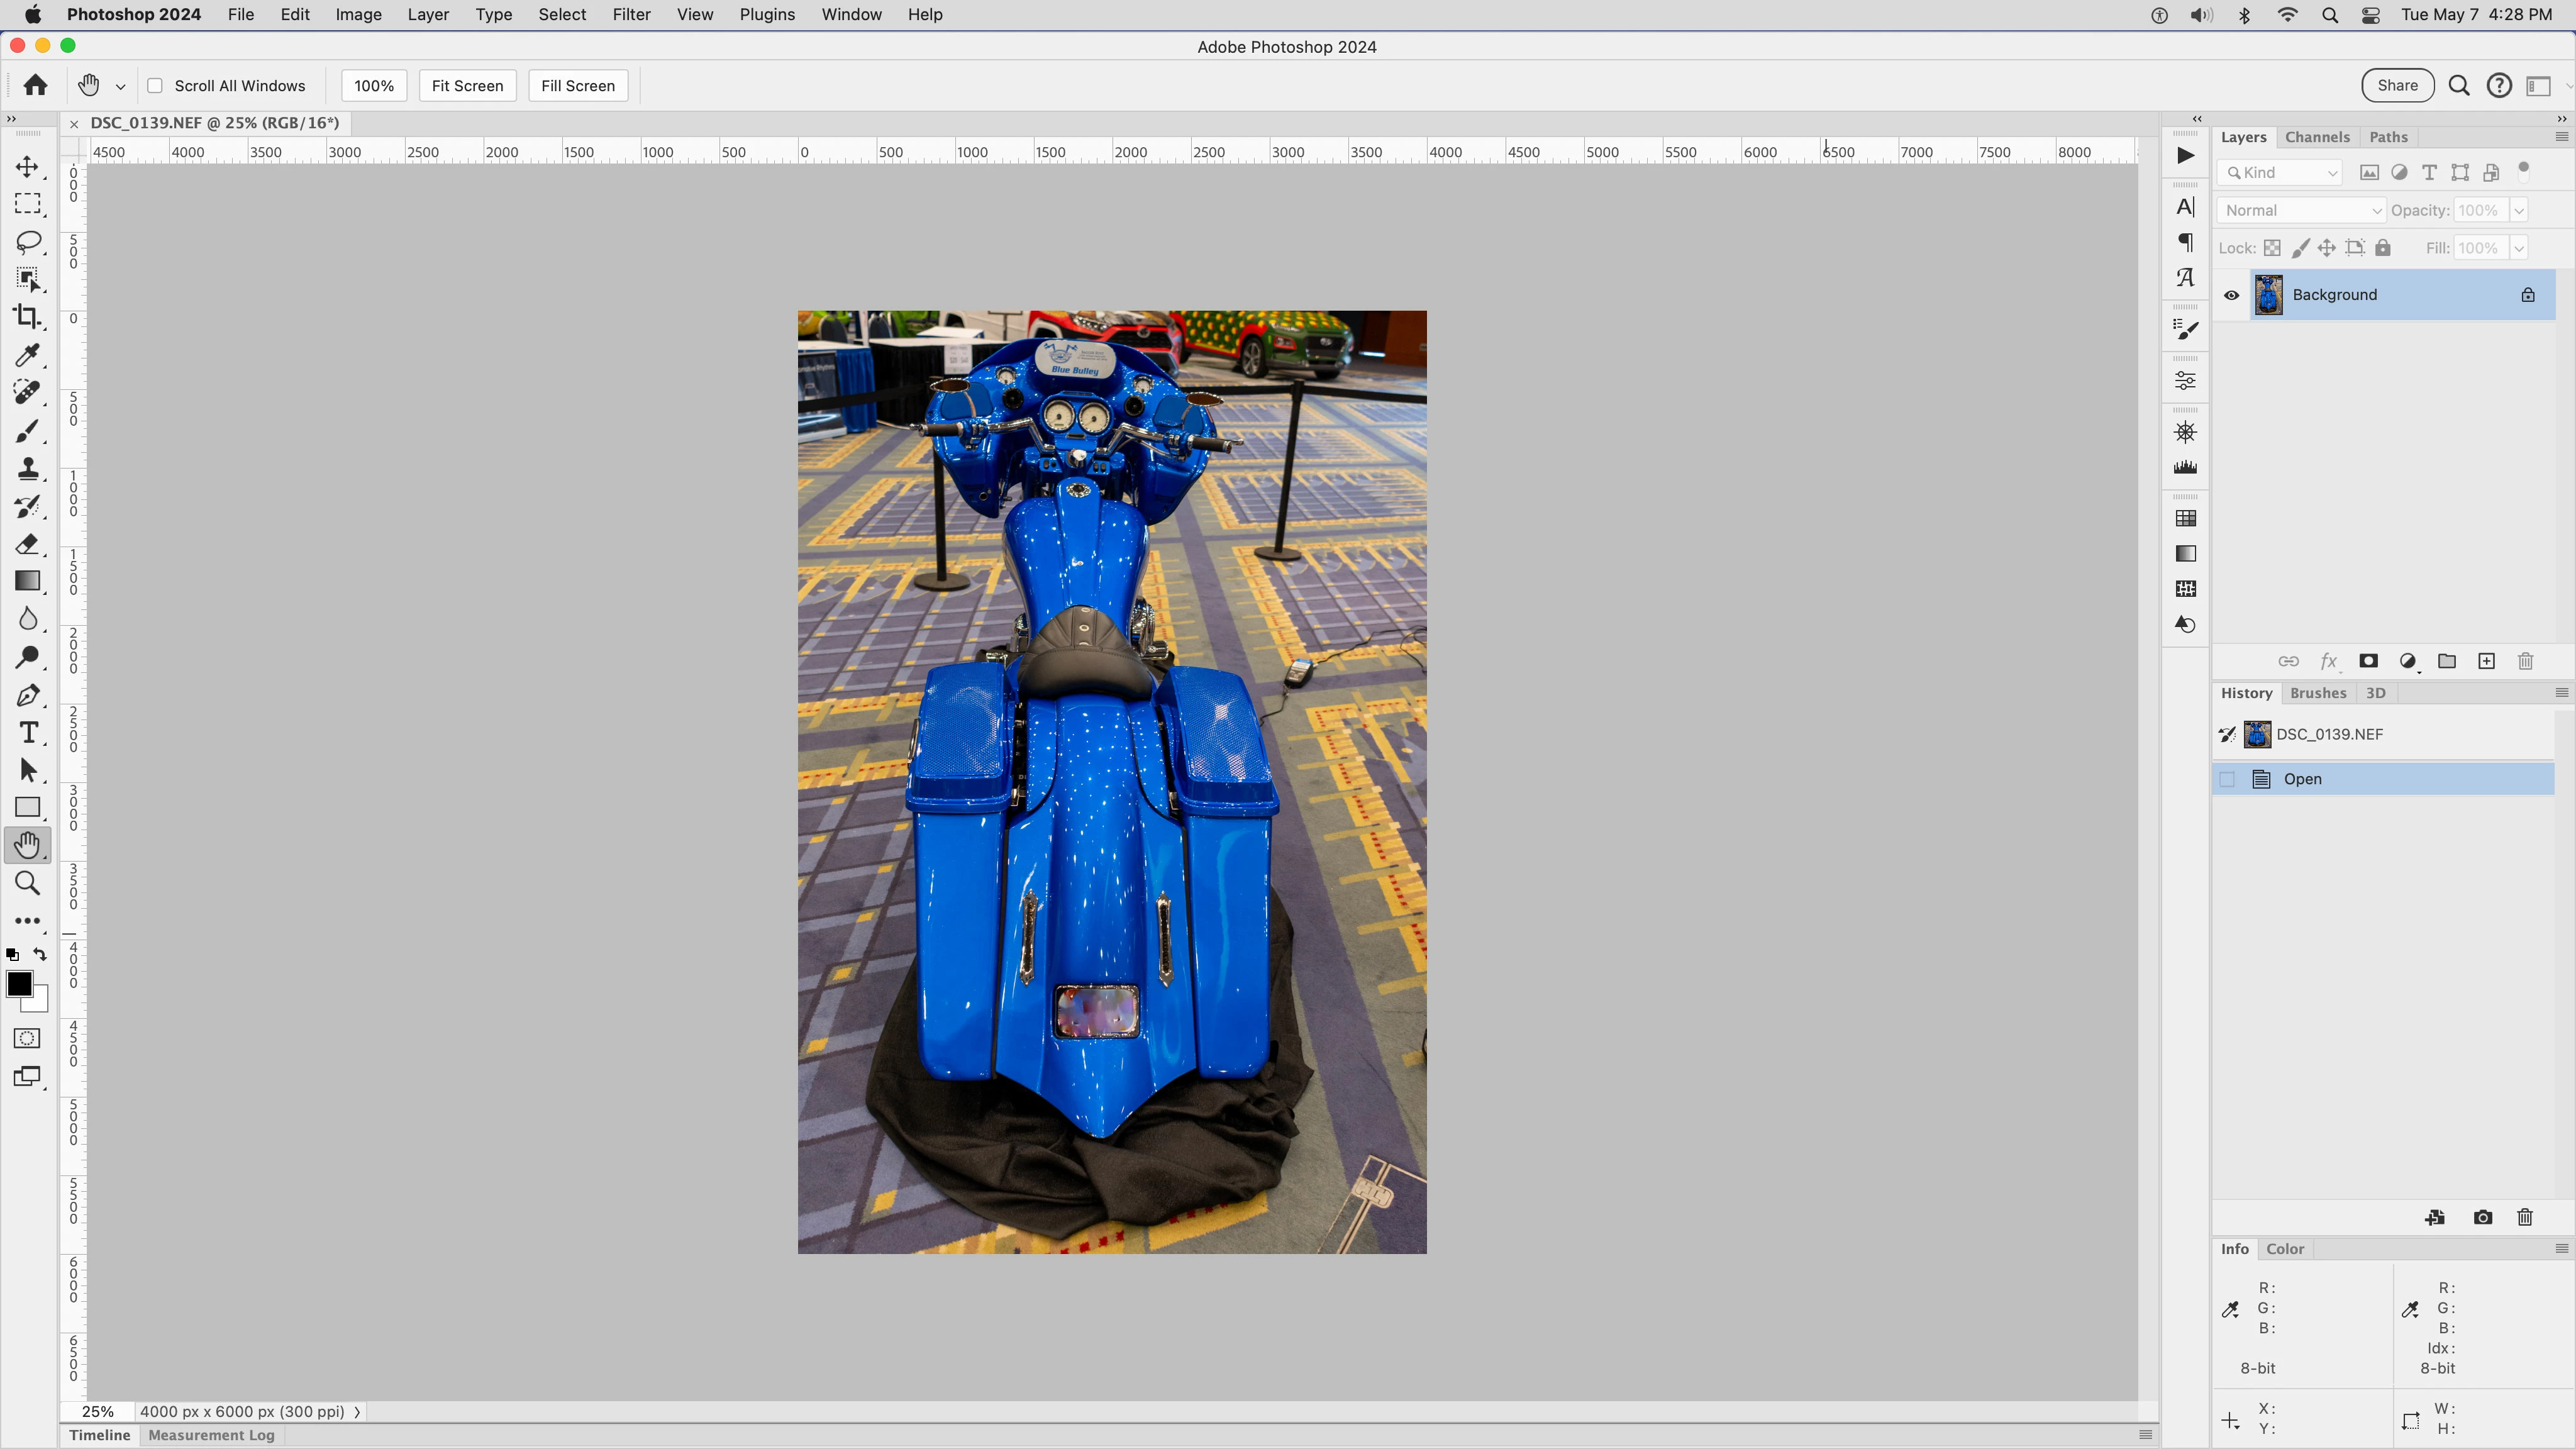This screenshot has width=2576, height=1449.
Task: Select the Lasso tool
Action: (27, 242)
